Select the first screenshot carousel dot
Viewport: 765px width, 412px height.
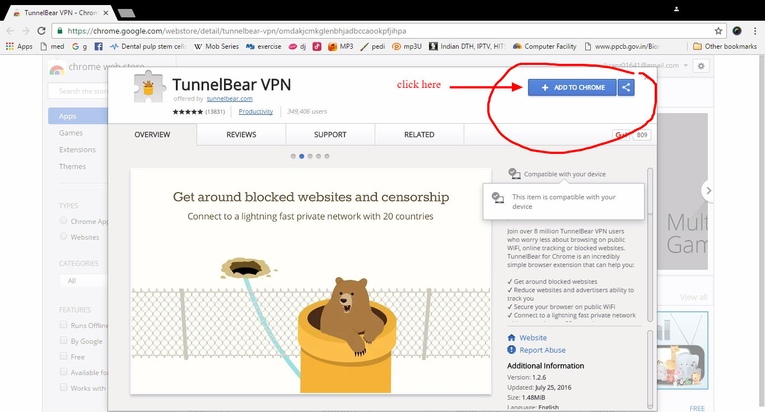click(x=293, y=156)
